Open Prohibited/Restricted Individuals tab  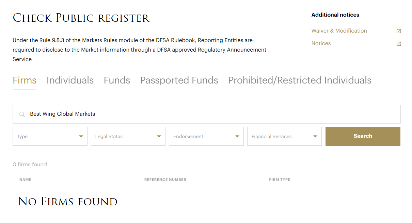coord(300,80)
